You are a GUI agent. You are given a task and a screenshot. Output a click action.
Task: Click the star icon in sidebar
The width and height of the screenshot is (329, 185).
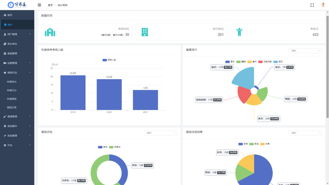(5, 72)
